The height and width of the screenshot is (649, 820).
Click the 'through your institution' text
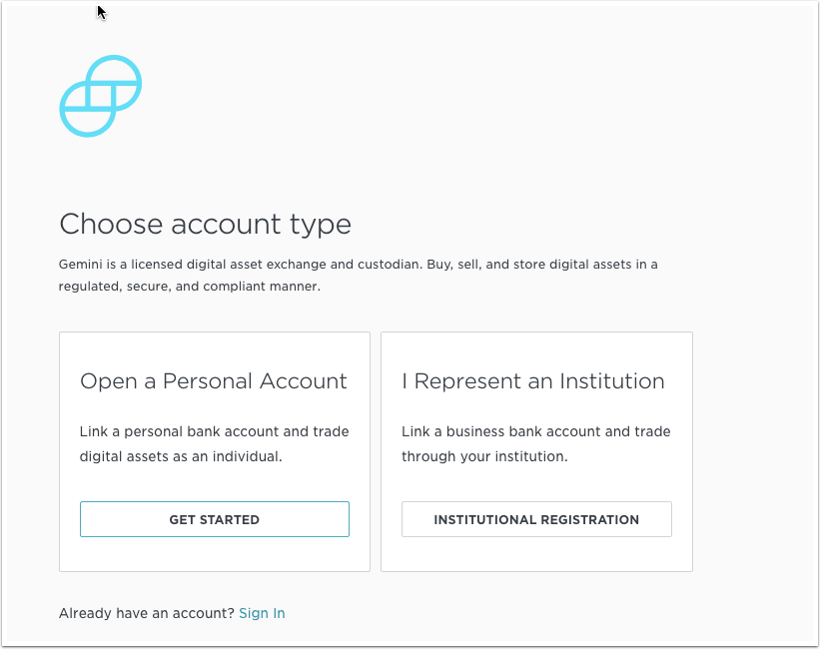pyautogui.click(x=484, y=456)
